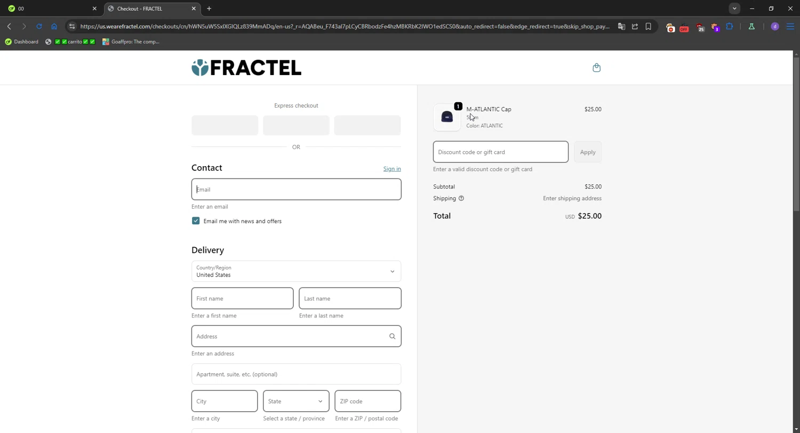Click the 'Color: ATLANTIC' text
This screenshot has height=433, width=800.
(x=484, y=126)
